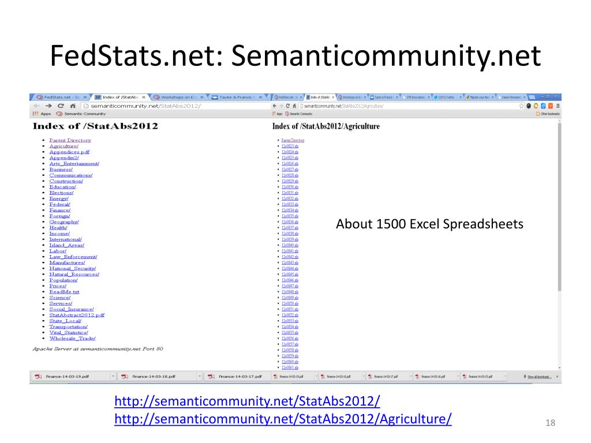Open the dropdown for finance-14-03-17.pdf in the right browser
This screenshot has height=443, width=591.
tap(411, 376)
